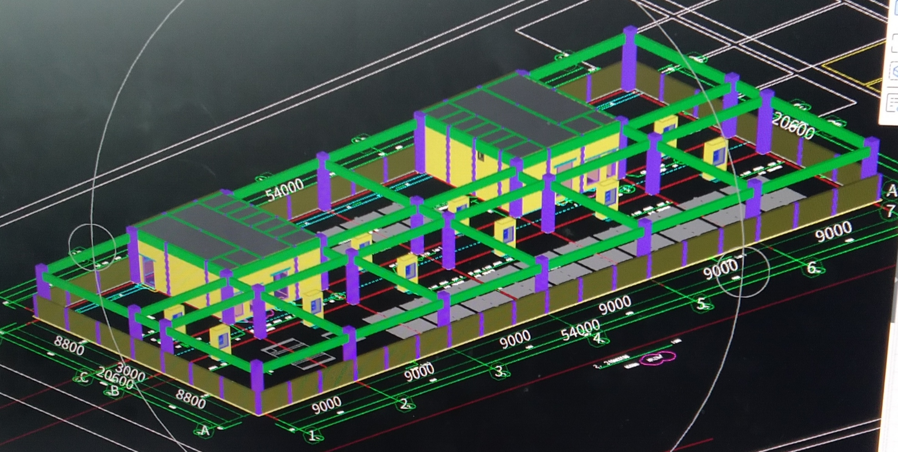Select axis bubble labeled 6
This screenshot has height=452, width=898.
[x=813, y=267]
